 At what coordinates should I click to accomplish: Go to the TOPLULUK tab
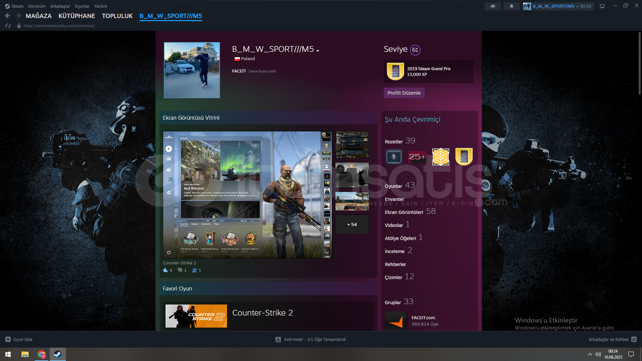[117, 16]
